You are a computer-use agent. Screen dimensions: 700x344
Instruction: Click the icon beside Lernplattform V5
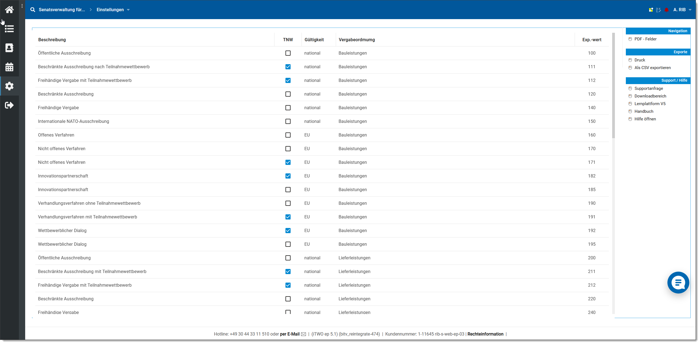coord(630,104)
